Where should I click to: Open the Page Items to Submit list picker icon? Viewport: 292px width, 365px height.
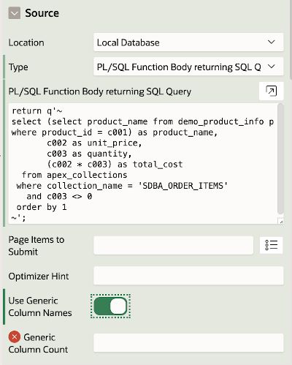pyautogui.click(x=271, y=245)
